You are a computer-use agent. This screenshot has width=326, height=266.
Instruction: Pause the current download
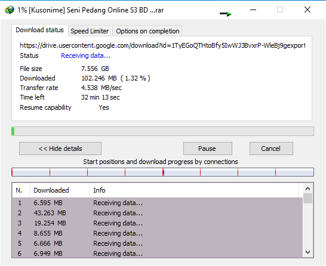(x=208, y=149)
